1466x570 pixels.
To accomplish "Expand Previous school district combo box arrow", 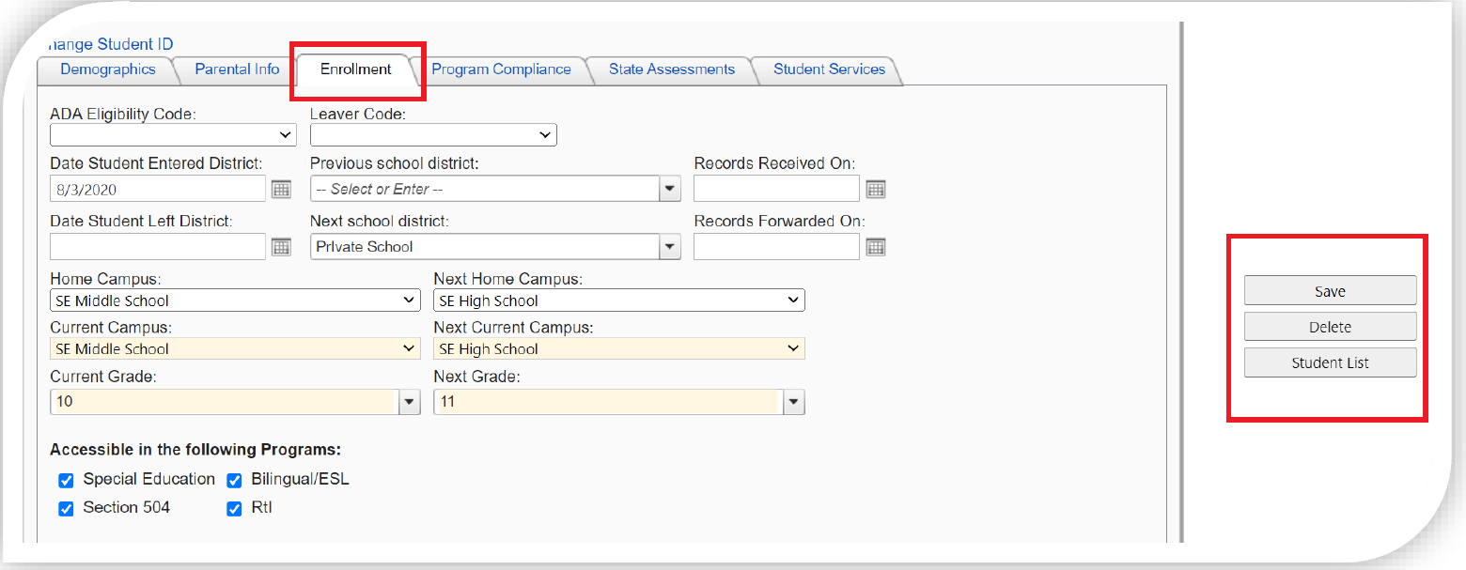I will pyautogui.click(x=669, y=190).
